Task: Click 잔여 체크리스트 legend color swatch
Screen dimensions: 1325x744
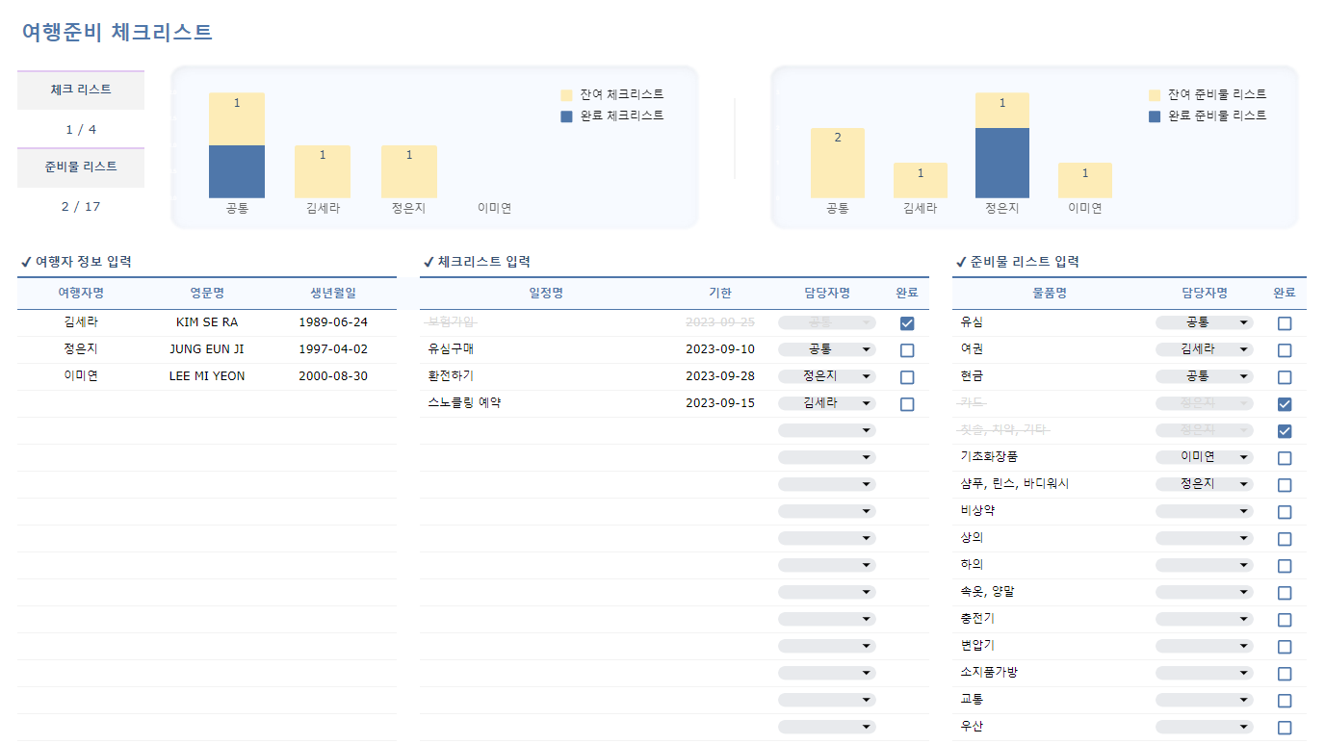Action: pyautogui.click(x=566, y=95)
